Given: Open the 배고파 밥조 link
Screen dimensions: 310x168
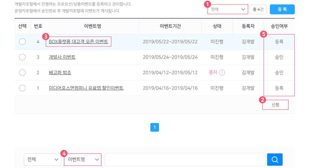Looking at the screenshot, I should (60, 72).
